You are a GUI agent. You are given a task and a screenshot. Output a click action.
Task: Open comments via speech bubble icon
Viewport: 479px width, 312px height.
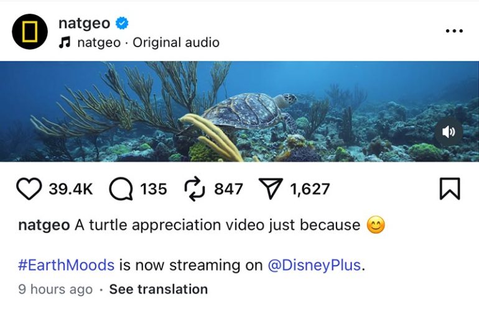click(x=121, y=189)
